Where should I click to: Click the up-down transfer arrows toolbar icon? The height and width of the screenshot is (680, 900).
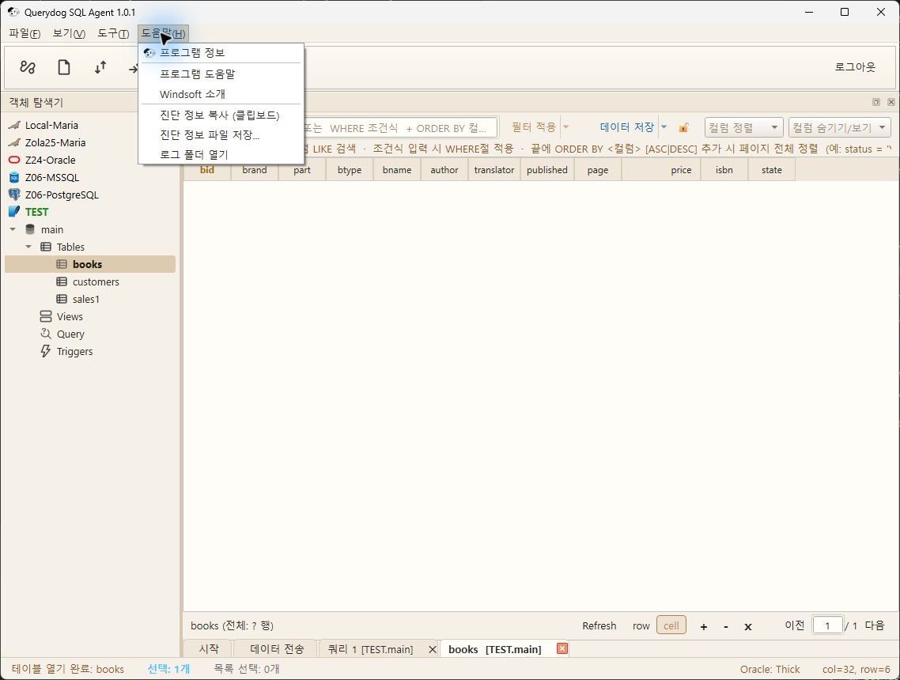pyautogui.click(x=100, y=68)
